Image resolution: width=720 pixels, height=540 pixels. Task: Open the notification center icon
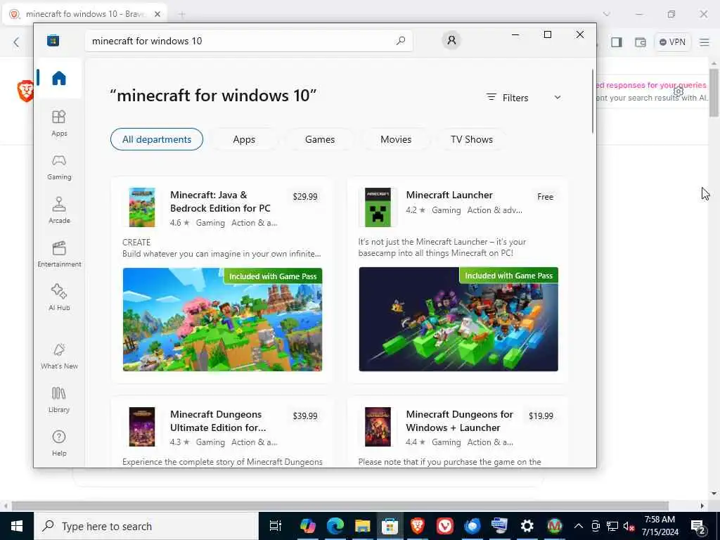(698, 526)
